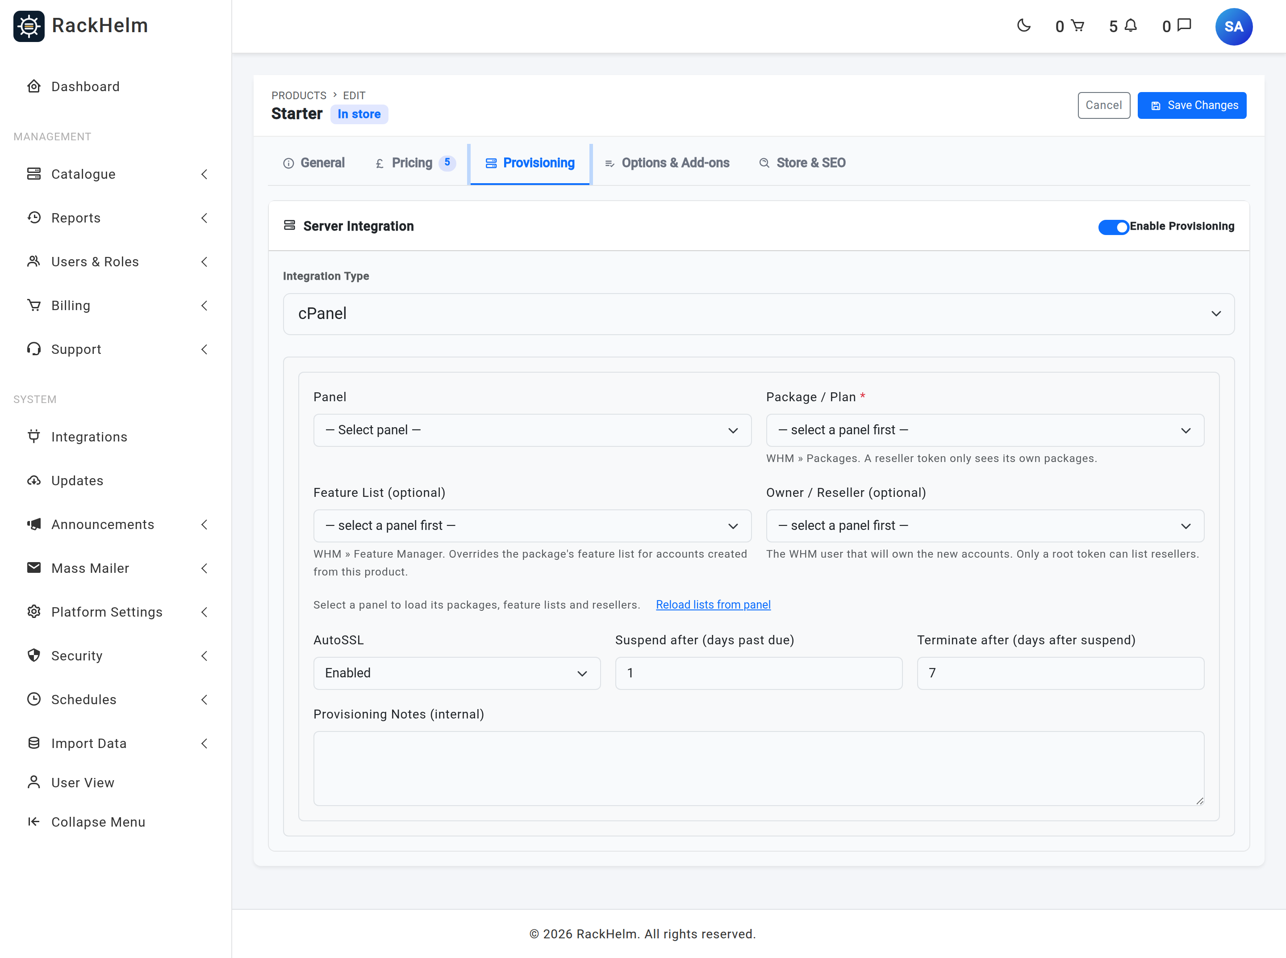Click the Announcements megaphone icon

(33, 524)
